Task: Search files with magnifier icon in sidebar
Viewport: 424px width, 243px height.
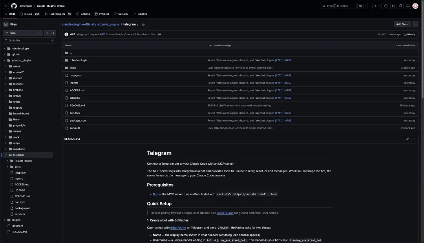Action: coord(53,33)
